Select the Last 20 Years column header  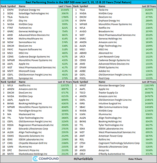coord(149,82)
